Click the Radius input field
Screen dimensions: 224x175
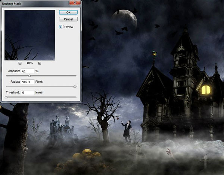pos(28,82)
